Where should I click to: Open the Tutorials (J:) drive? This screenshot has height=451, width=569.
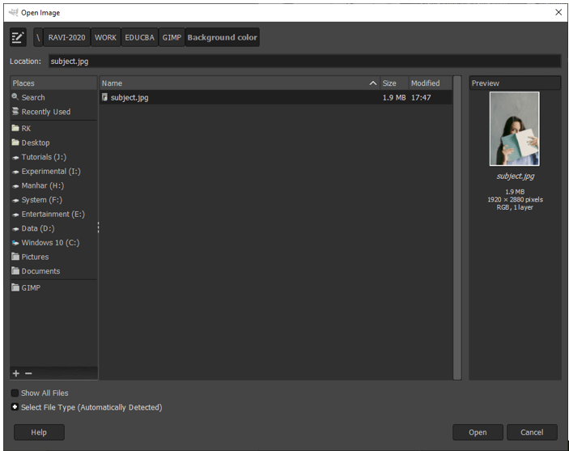[x=53, y=157]
